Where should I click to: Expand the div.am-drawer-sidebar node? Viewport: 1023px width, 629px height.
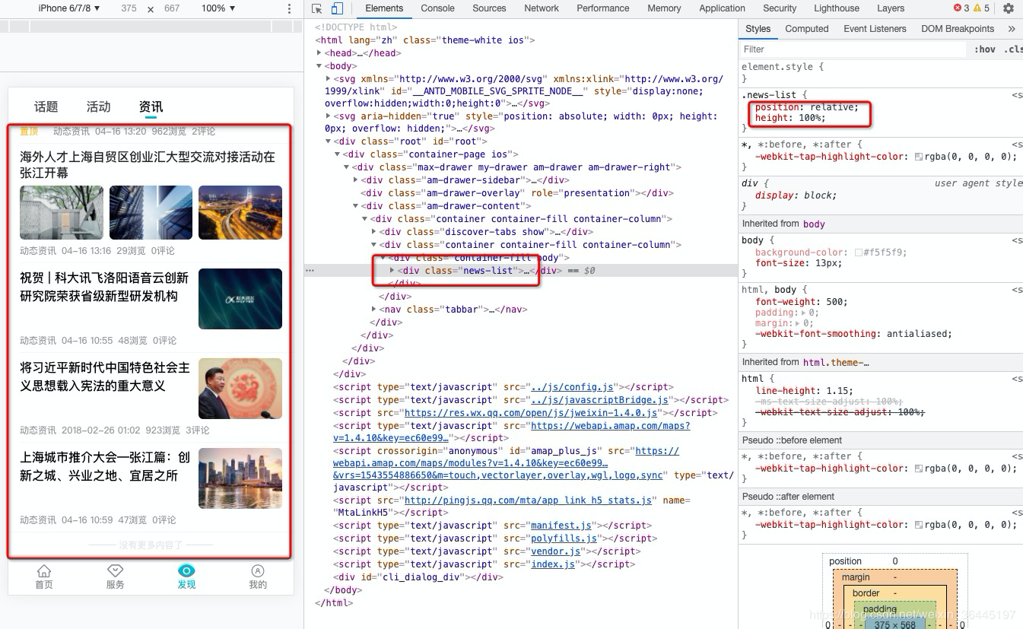click(356, 180)
